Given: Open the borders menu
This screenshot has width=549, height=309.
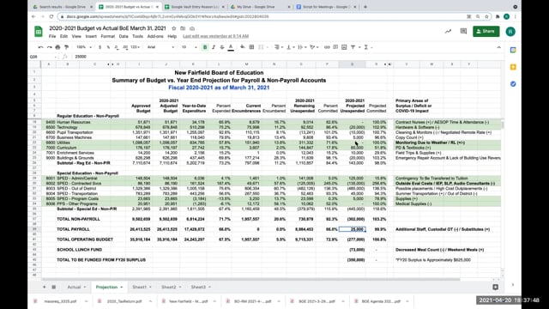Looking at the screenshot, I should point(251,47).
